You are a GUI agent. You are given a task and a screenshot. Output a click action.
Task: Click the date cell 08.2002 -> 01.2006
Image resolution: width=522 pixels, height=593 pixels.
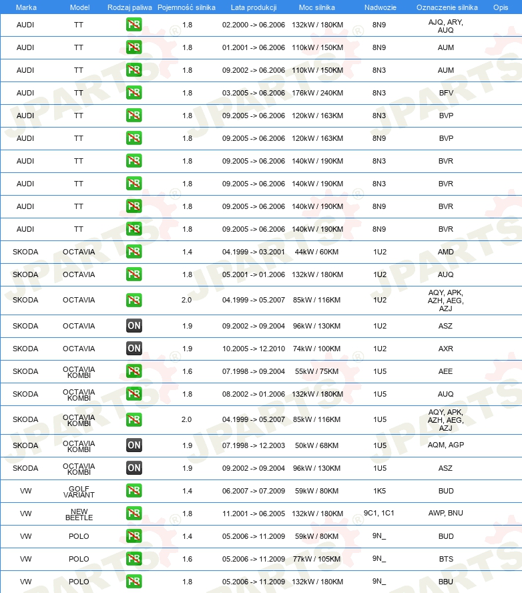[x=254, y=394]
